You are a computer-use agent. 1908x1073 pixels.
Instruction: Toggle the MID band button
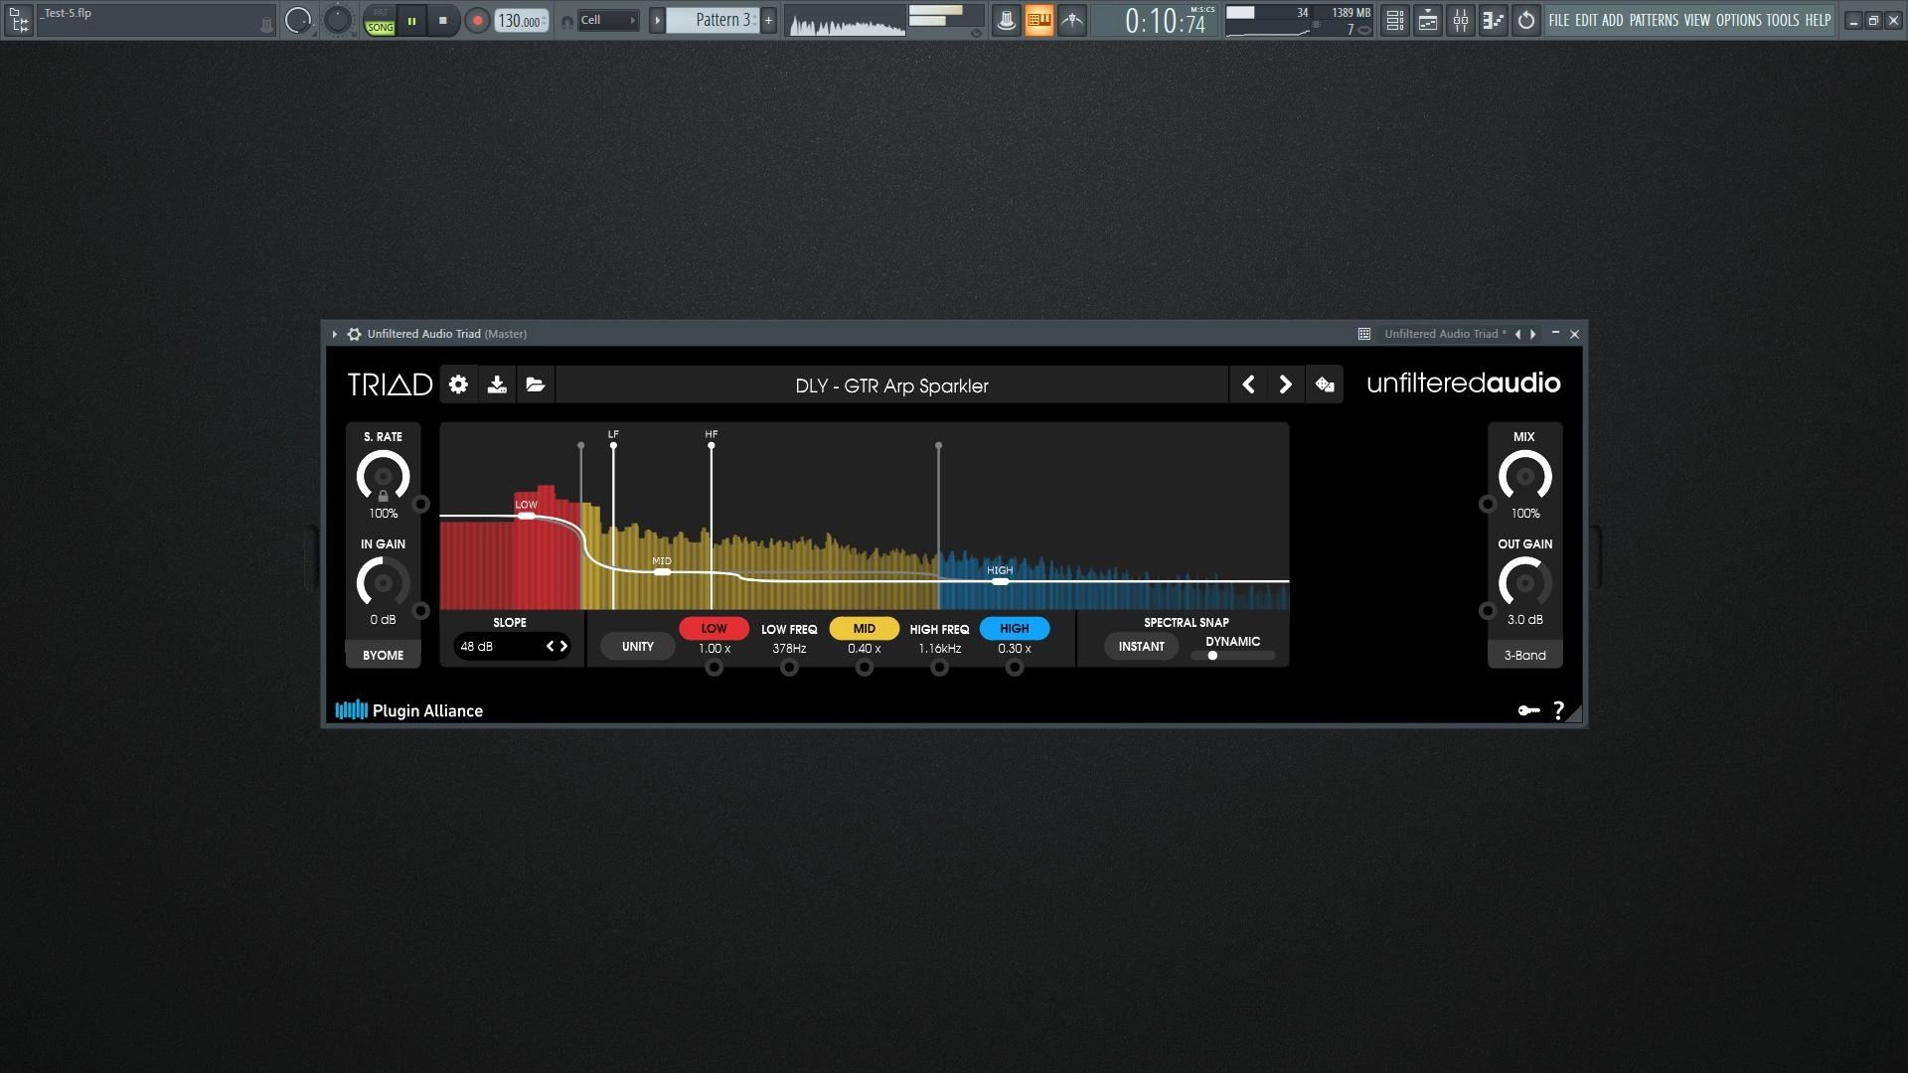[x=864, y=629]
